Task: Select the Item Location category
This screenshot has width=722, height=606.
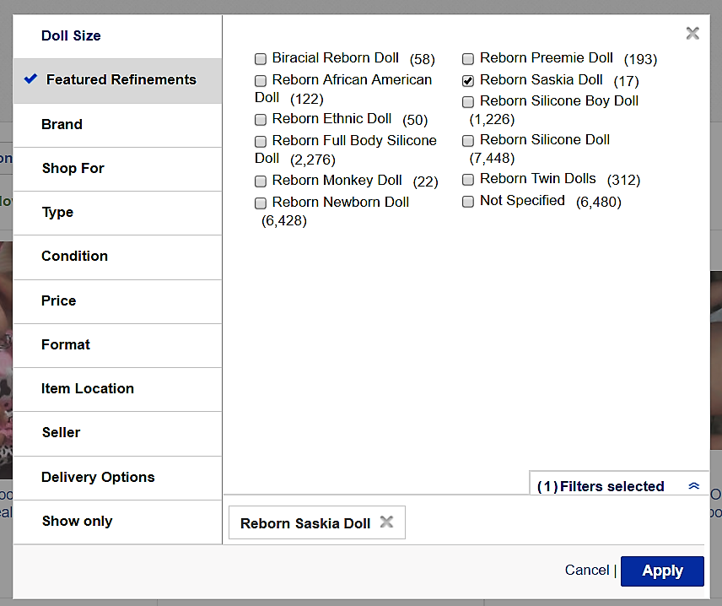Action: (87, 388)
